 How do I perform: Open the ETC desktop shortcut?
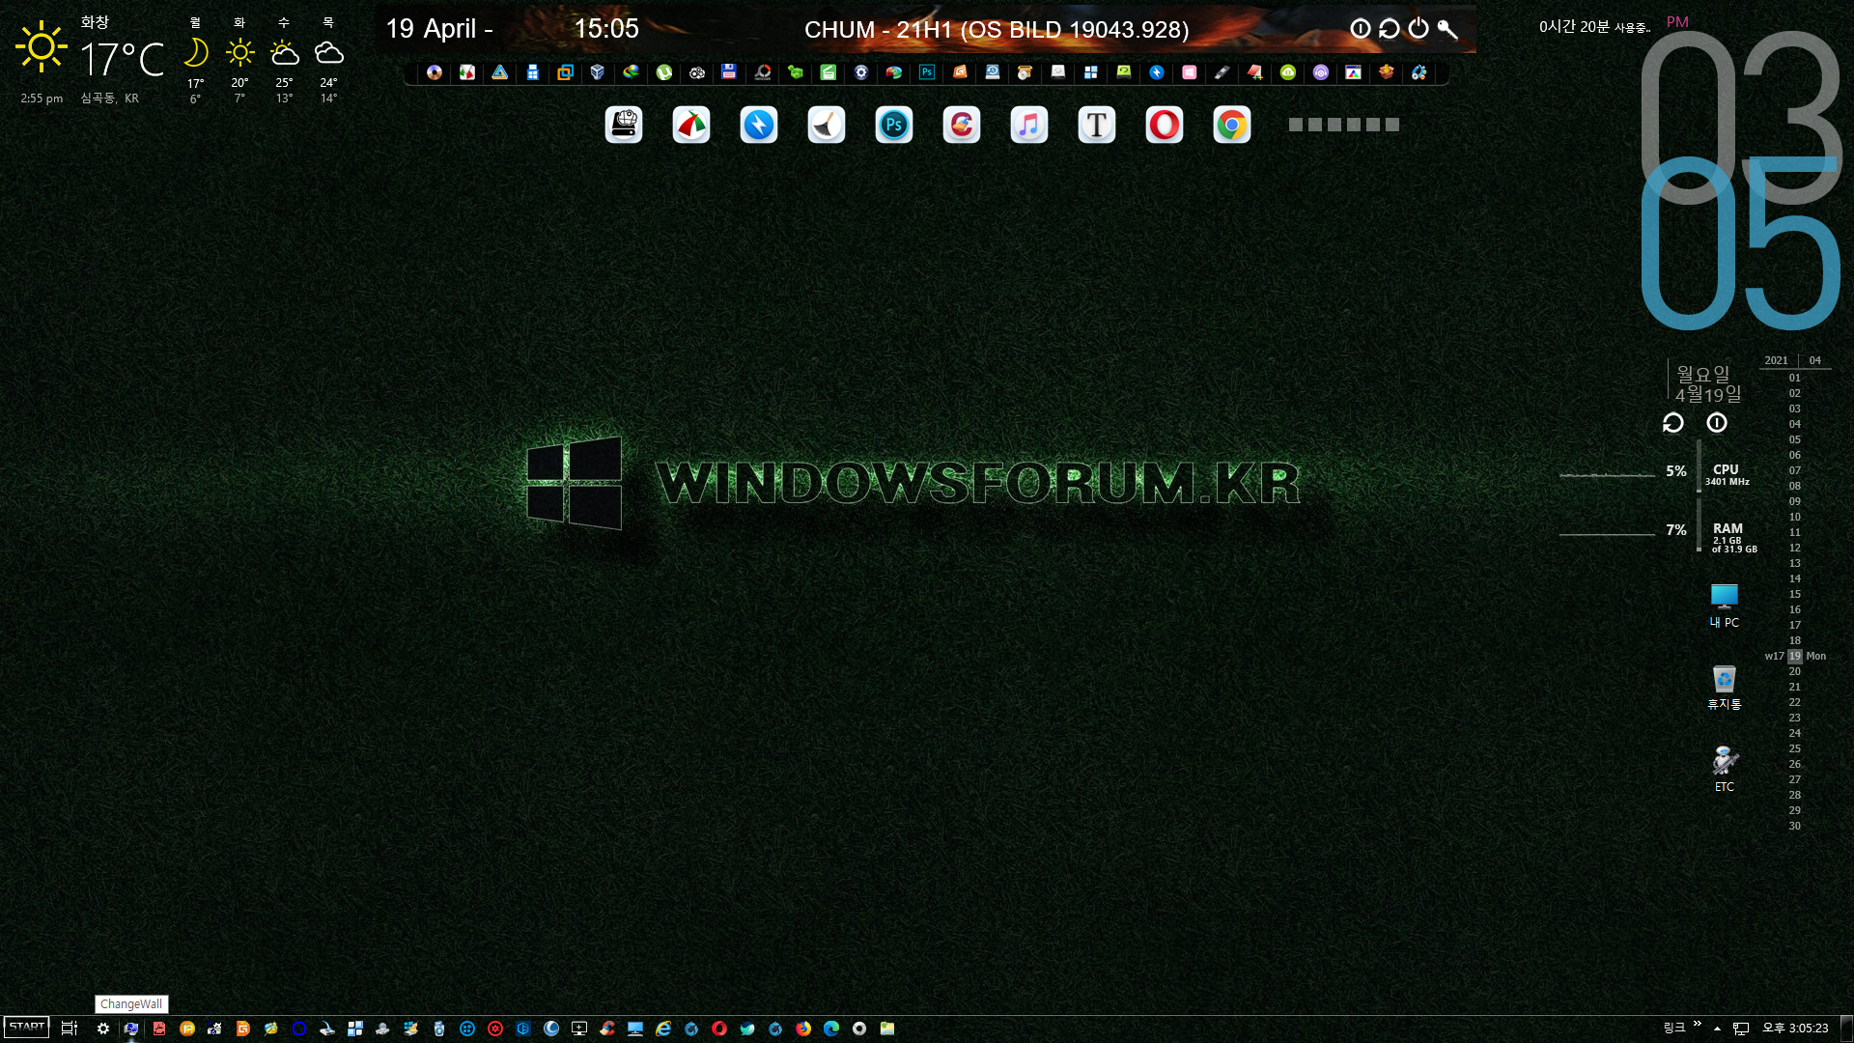pos(1725,770)
